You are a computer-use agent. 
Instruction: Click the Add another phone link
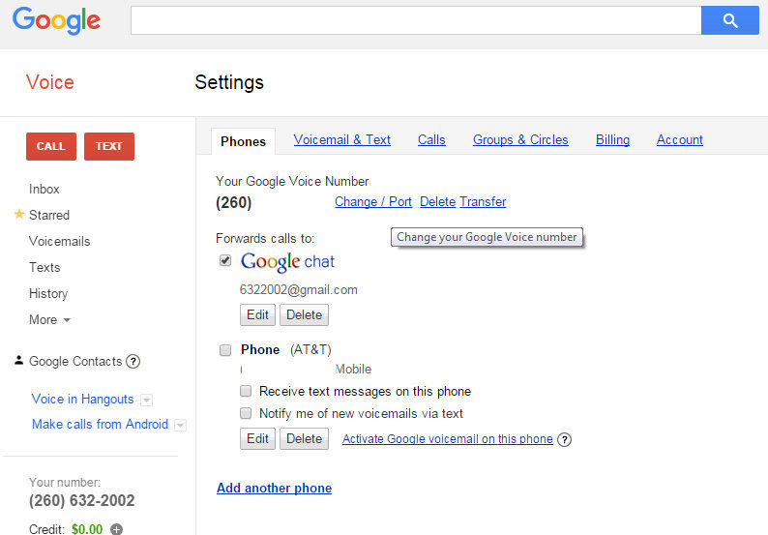pyautogui.click(x=274, y=489)
